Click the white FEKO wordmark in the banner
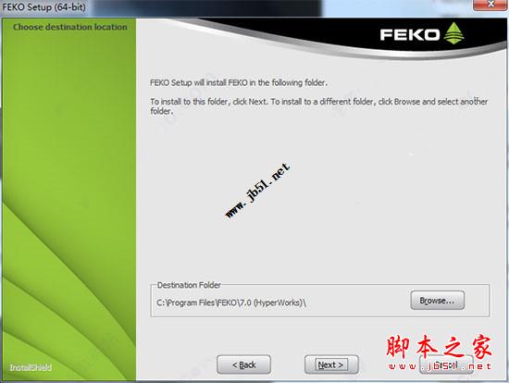This screenshot has width=509, height=383. point(410,35)
